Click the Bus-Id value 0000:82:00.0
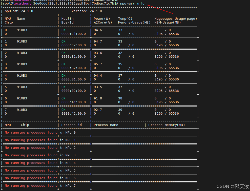This screenshot has width=250, height=191. 73,68
